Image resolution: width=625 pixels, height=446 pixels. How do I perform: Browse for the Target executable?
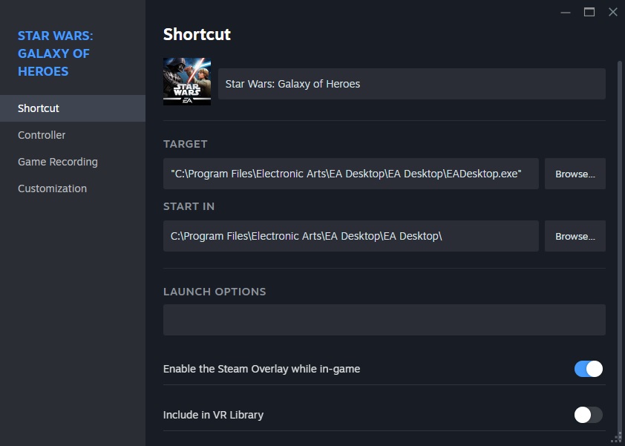[575, 174]
